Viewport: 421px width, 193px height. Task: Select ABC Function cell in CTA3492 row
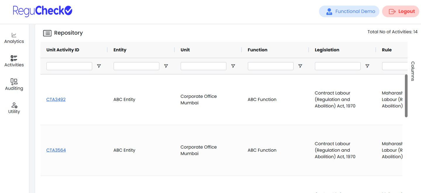(262, 100)
